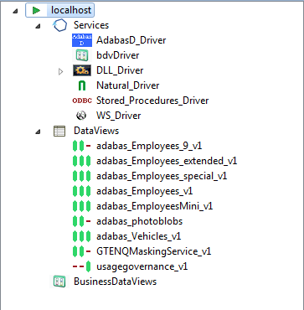
Task: Select the Services label
Action: [91, 25]
